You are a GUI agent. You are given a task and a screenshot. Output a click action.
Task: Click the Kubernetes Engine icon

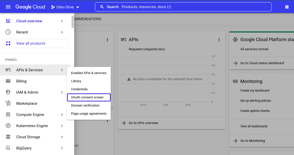pyautogui.click(x=8, y=126)
